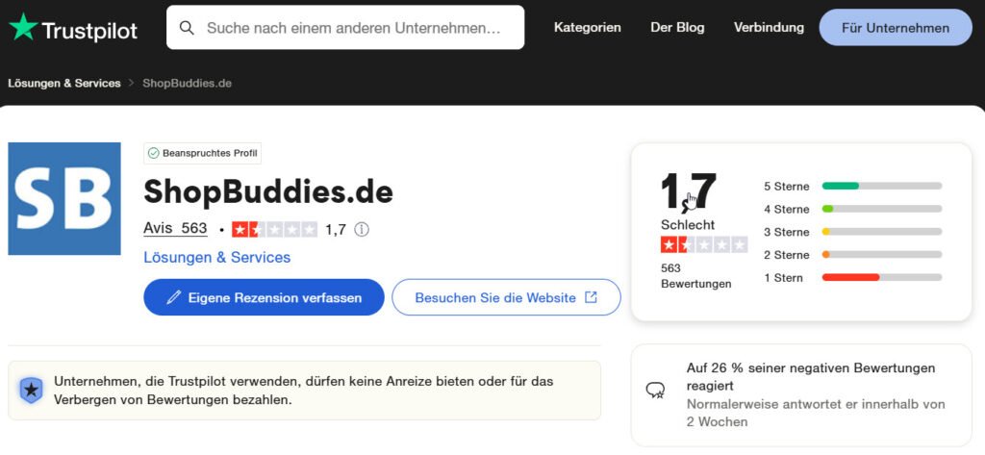Click the green verified check icon
The image size is (985, 455).
coord(153,153)
